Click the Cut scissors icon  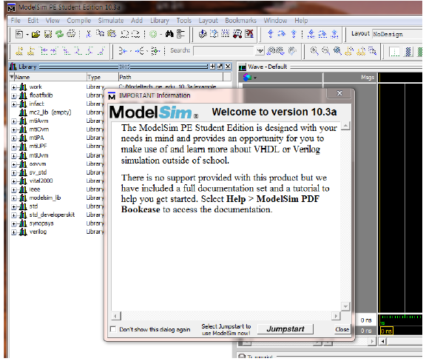click(x=89, y=34)
